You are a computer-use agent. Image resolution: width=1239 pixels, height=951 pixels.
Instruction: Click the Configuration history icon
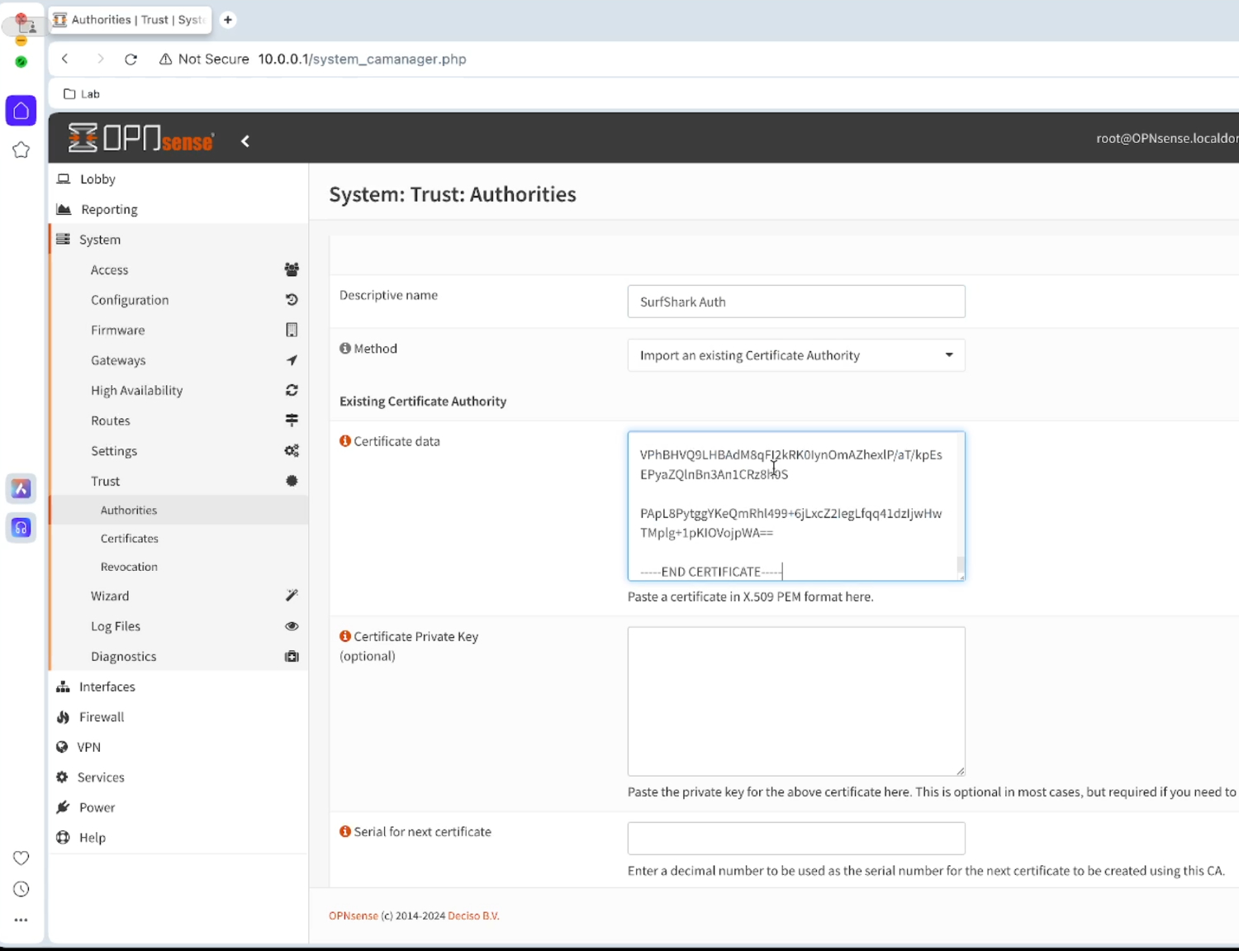(292, 300)
